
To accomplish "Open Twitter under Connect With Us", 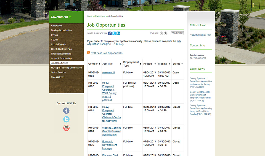I will 66,119.
